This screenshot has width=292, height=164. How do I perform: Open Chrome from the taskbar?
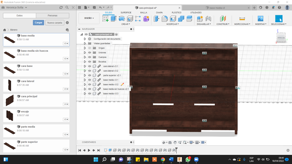[163, 159]
